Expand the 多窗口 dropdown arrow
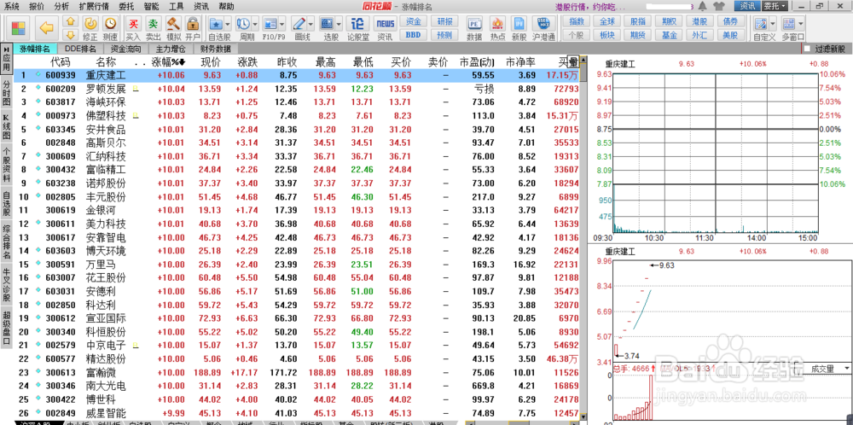This screenshot has height=425, width=853. click(x=800, y=24)
